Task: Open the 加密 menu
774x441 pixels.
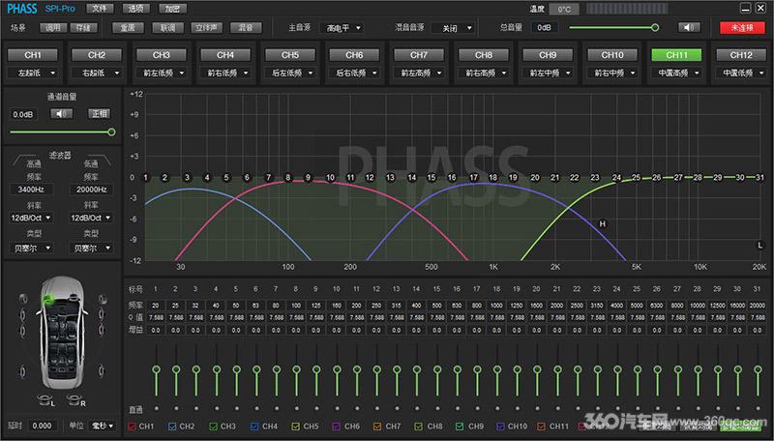Action: point(172,9)
